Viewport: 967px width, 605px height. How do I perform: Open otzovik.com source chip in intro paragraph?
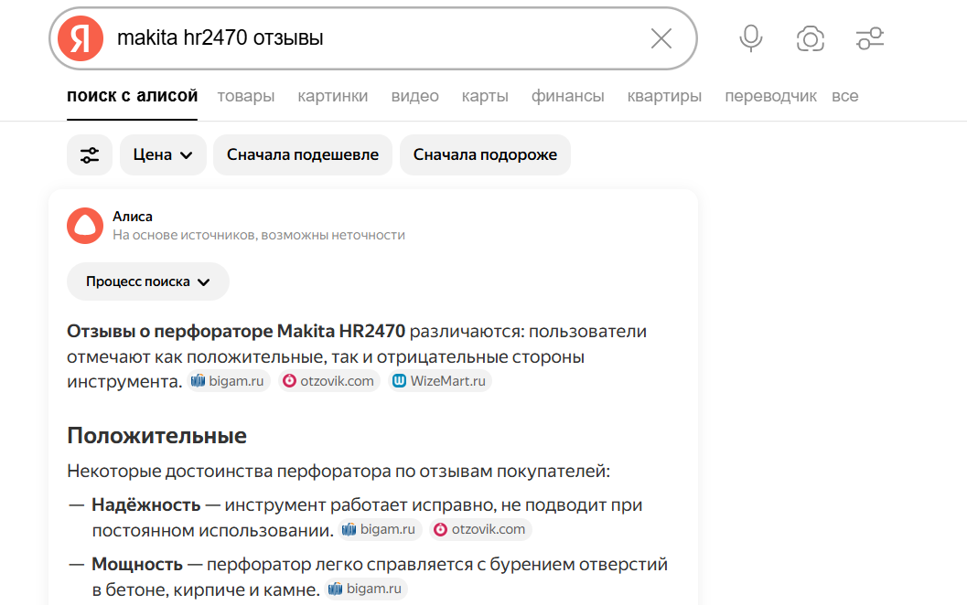328,381
